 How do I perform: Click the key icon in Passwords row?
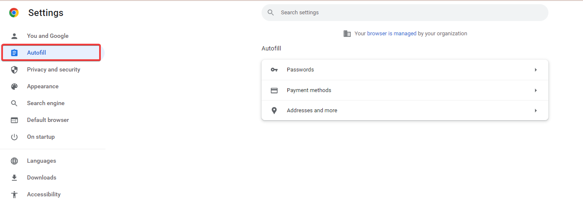(274, 70)
